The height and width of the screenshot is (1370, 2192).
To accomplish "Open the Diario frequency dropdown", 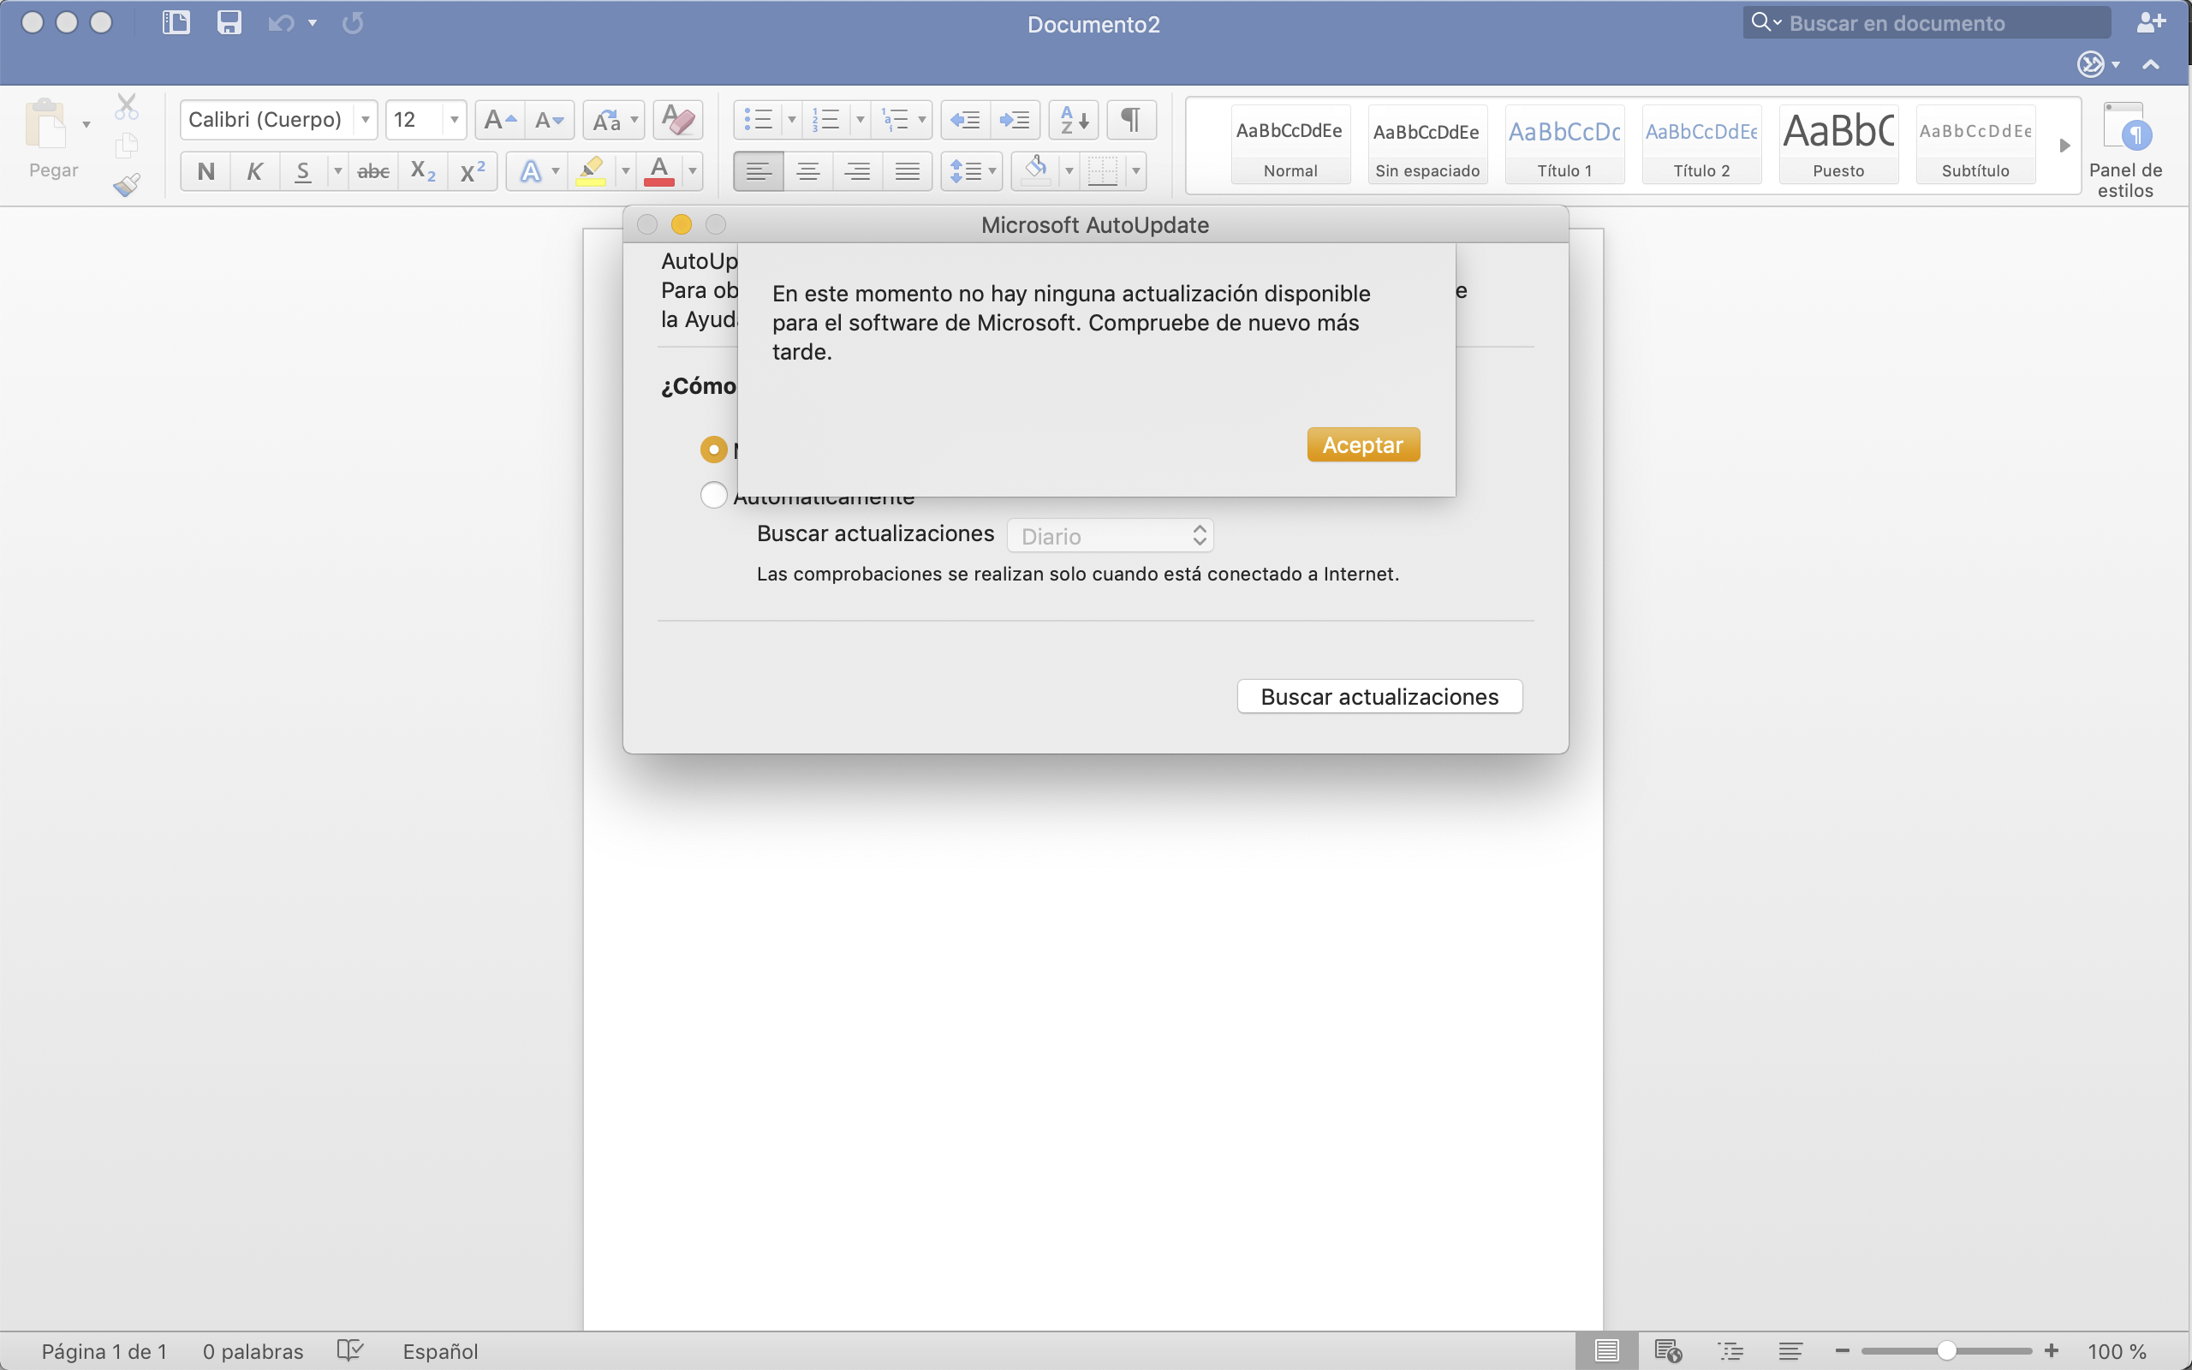I will coord(1110,536).
